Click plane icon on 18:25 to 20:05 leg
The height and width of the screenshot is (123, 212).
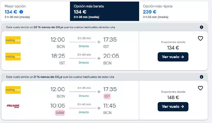tap(99, 58)
